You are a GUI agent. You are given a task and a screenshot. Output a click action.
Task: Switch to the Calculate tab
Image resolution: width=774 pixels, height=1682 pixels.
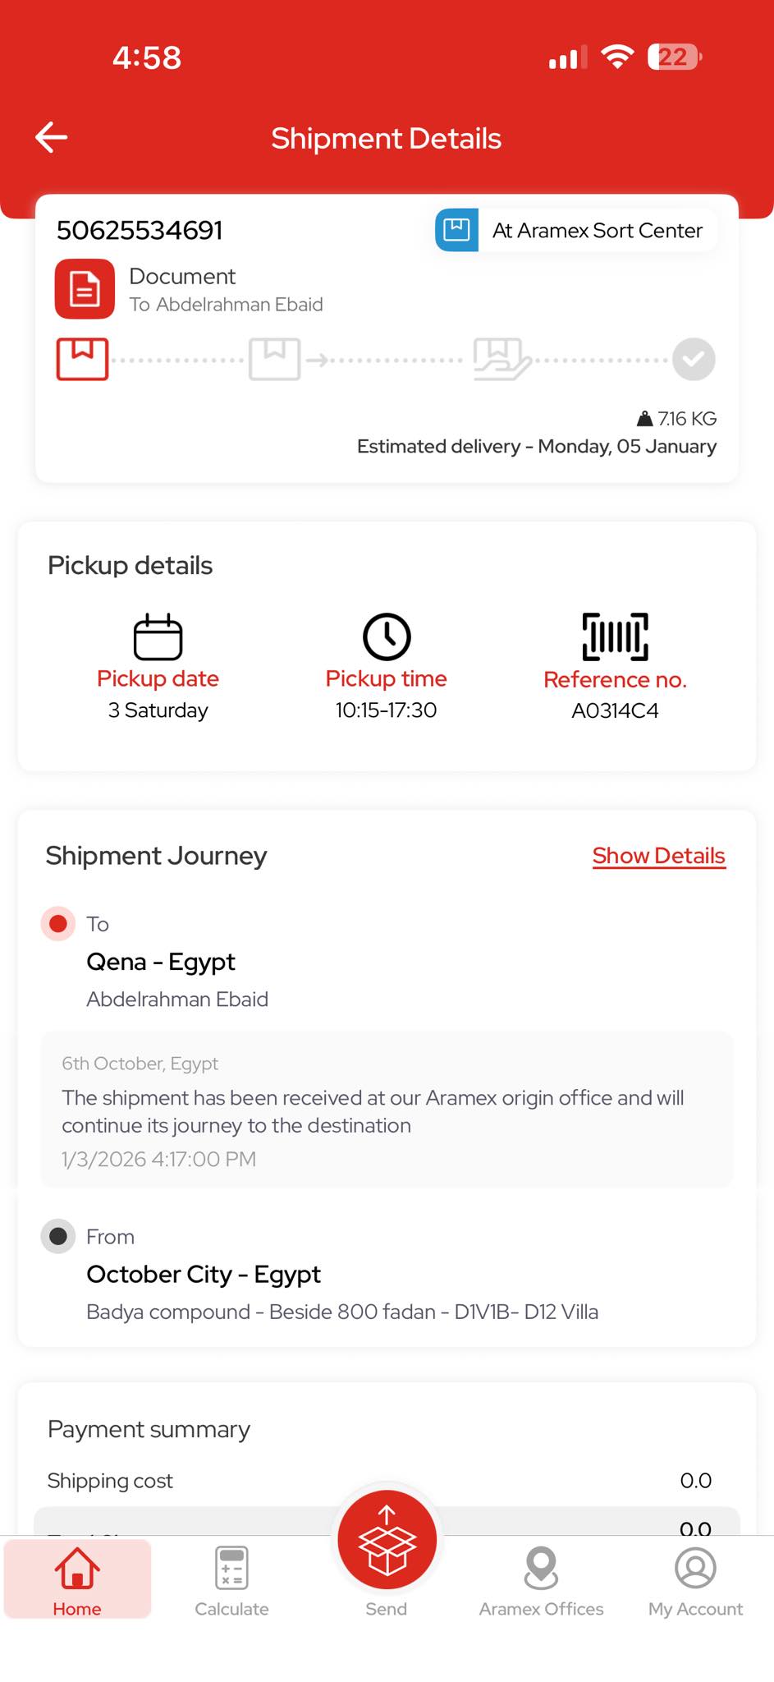coord(231,1580)
